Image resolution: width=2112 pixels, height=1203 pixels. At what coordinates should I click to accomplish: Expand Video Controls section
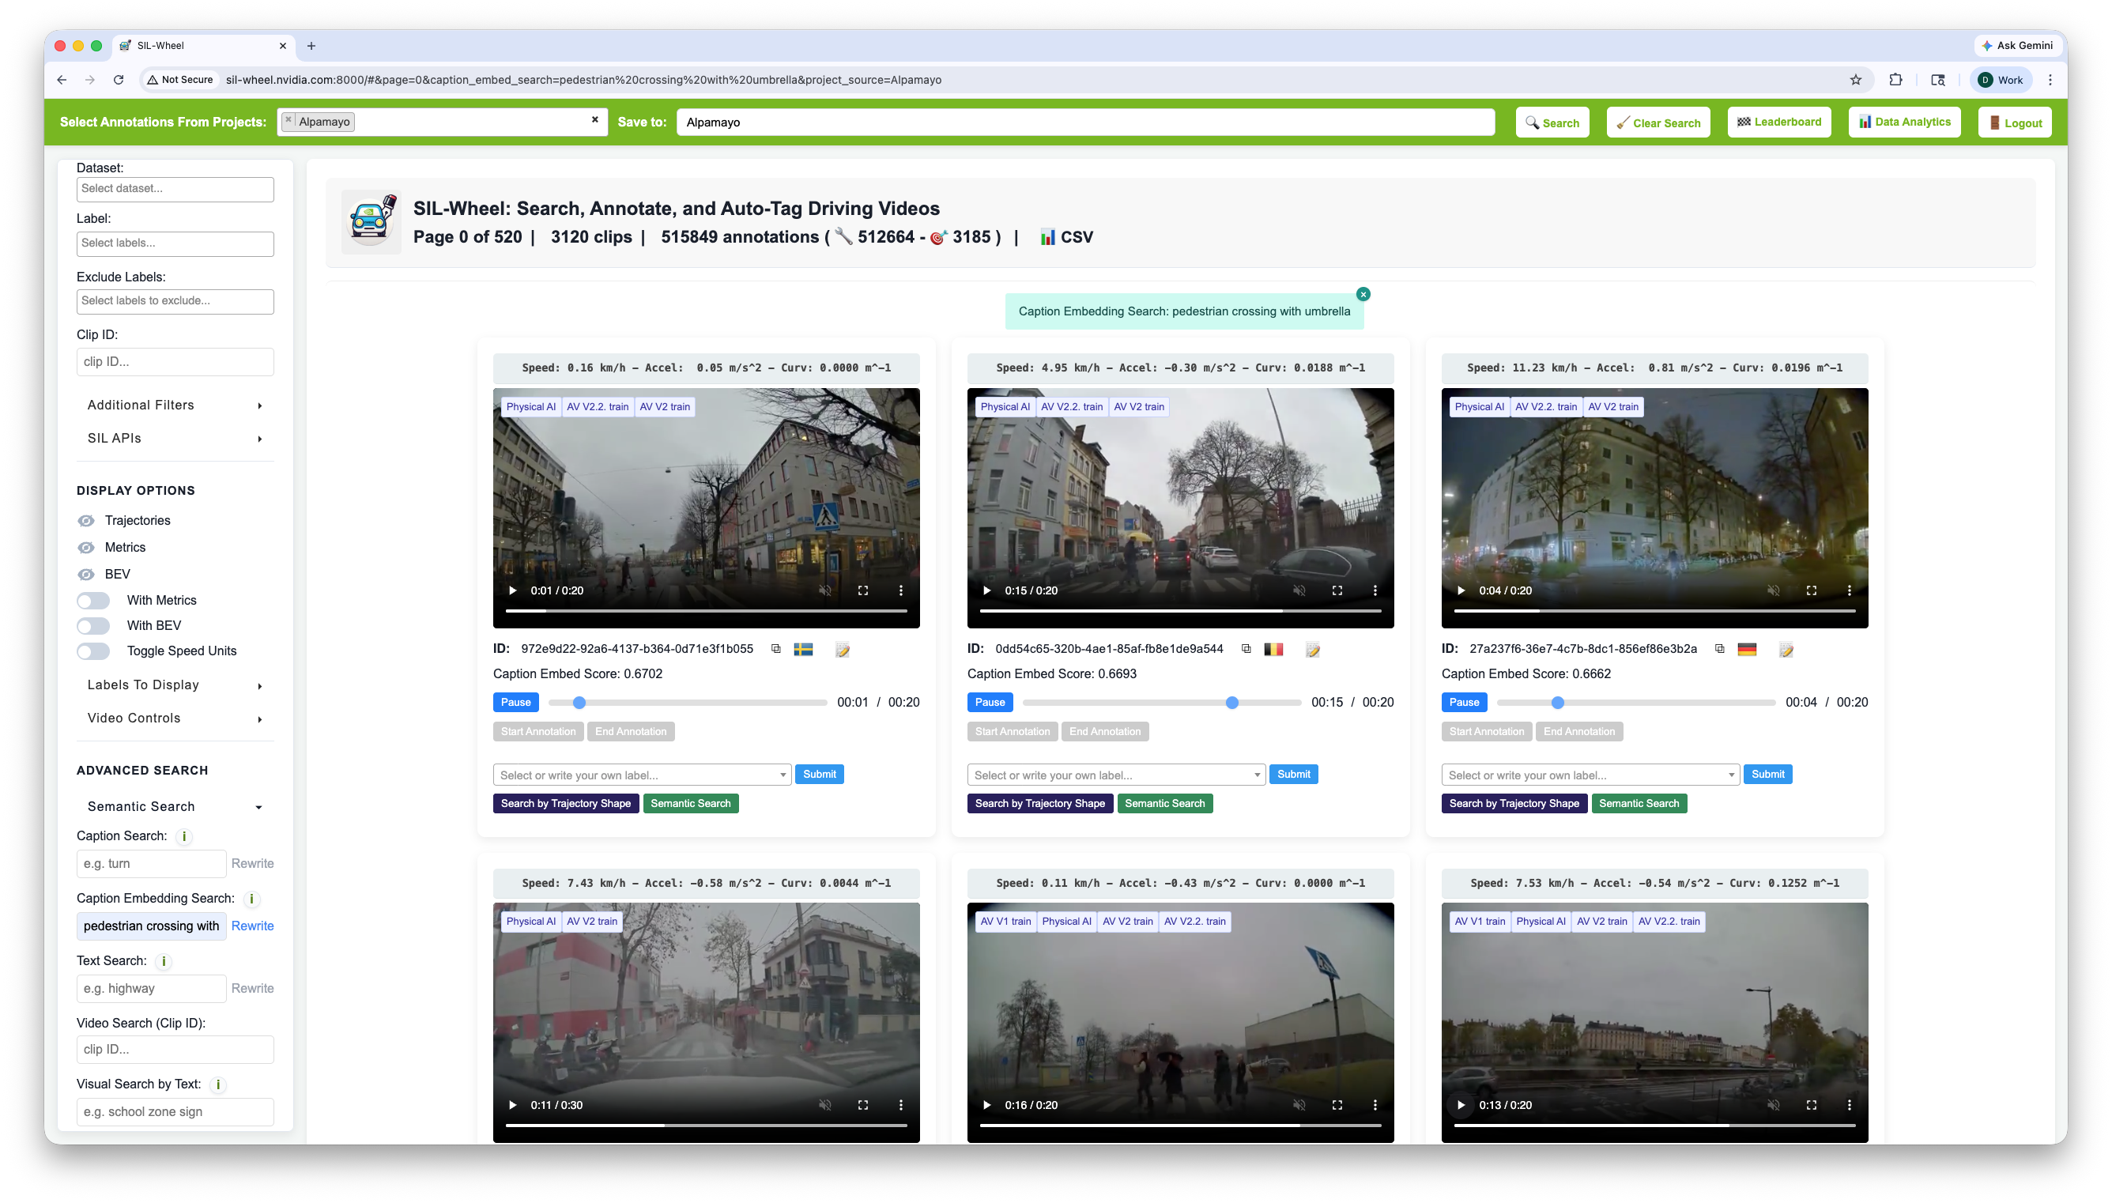175,718
